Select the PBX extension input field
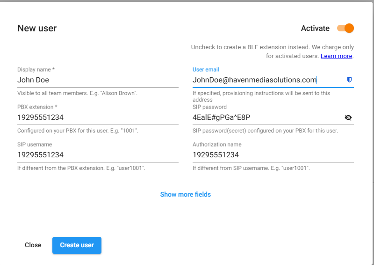This screenshot has width=374, height=265. tap(98, 118)
